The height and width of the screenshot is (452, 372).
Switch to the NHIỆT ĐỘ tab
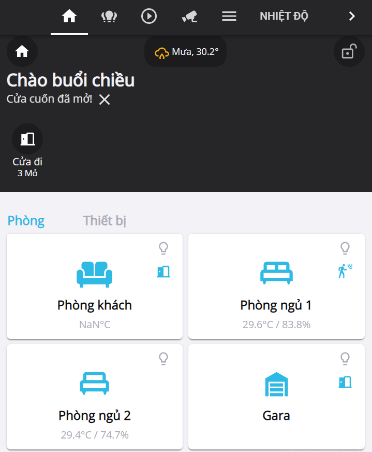(x=284, y=16)
